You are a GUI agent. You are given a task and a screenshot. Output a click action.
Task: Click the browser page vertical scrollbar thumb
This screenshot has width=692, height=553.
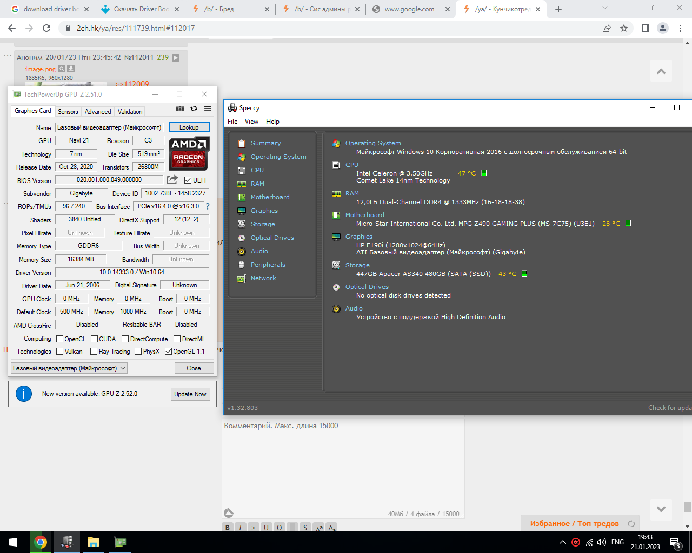(x=687, y=507)
